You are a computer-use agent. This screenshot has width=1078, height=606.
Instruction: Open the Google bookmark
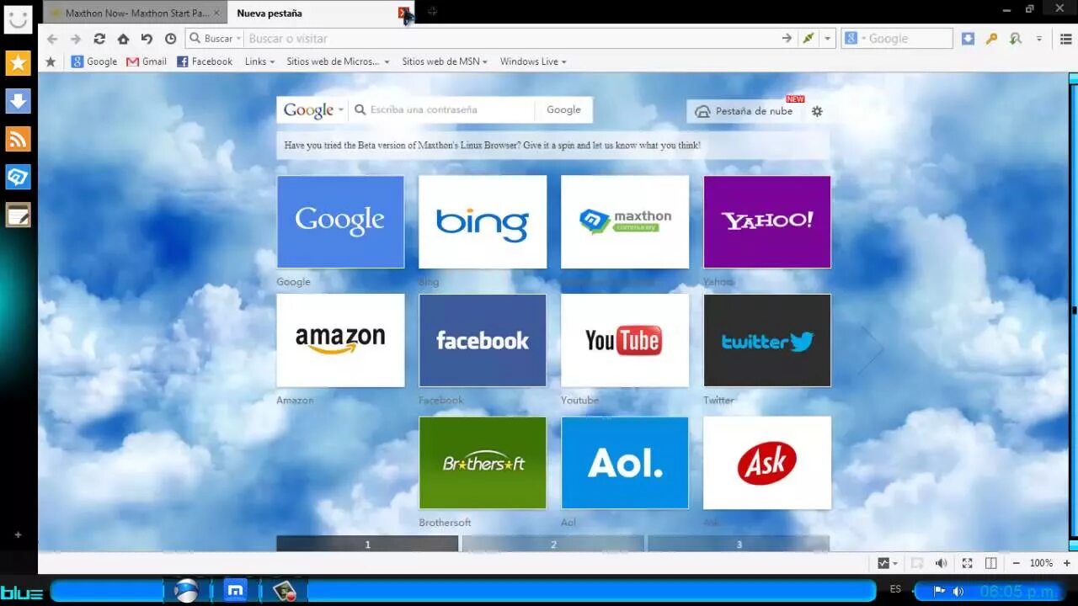pyautogui.click(x=94, y=61)
